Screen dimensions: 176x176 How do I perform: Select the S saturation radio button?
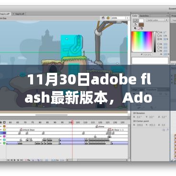(158, 35)
